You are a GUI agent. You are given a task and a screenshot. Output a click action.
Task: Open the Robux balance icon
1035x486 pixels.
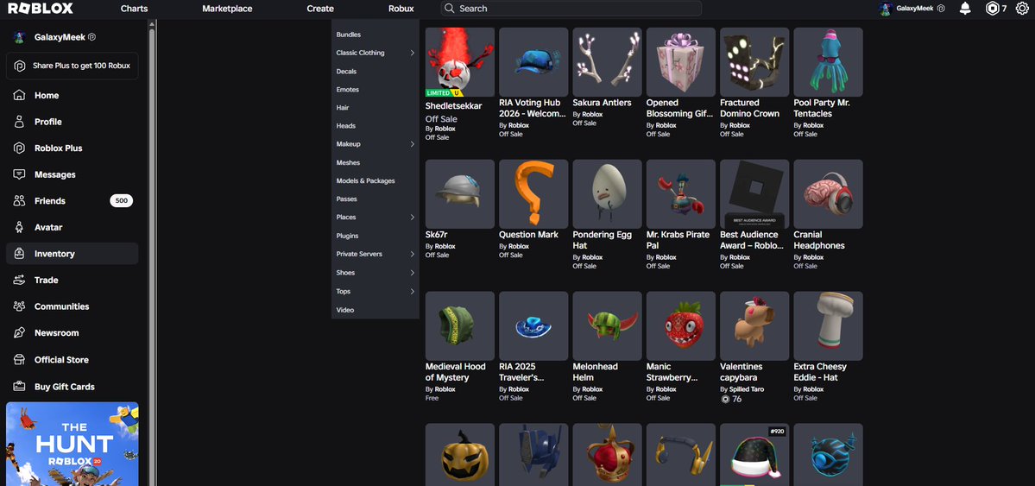[x=992, y=9]
